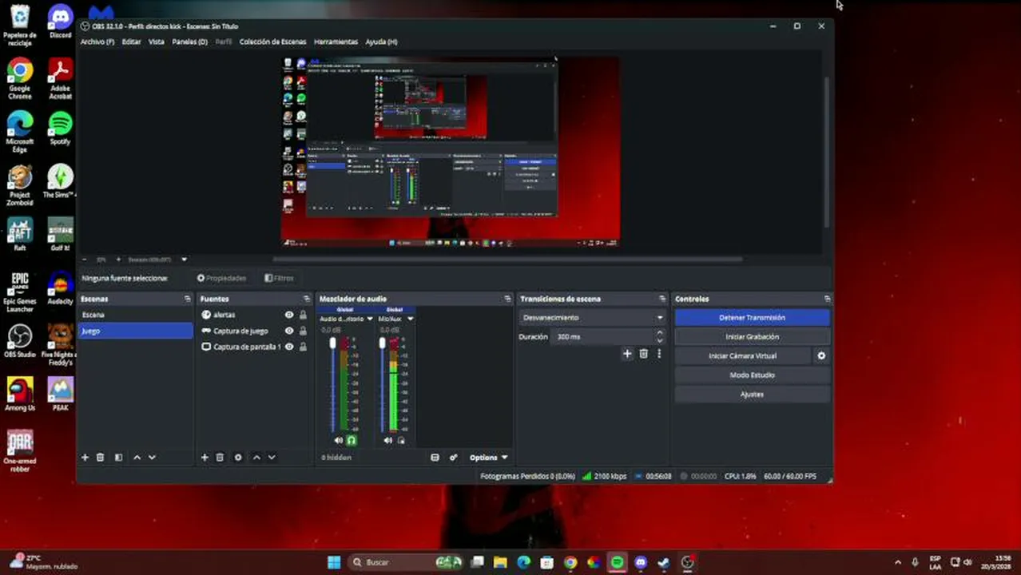Add a new source in Fuentes panel
Image resolution: width=1021 pixels, height=575 pixels.
point(205,458)
